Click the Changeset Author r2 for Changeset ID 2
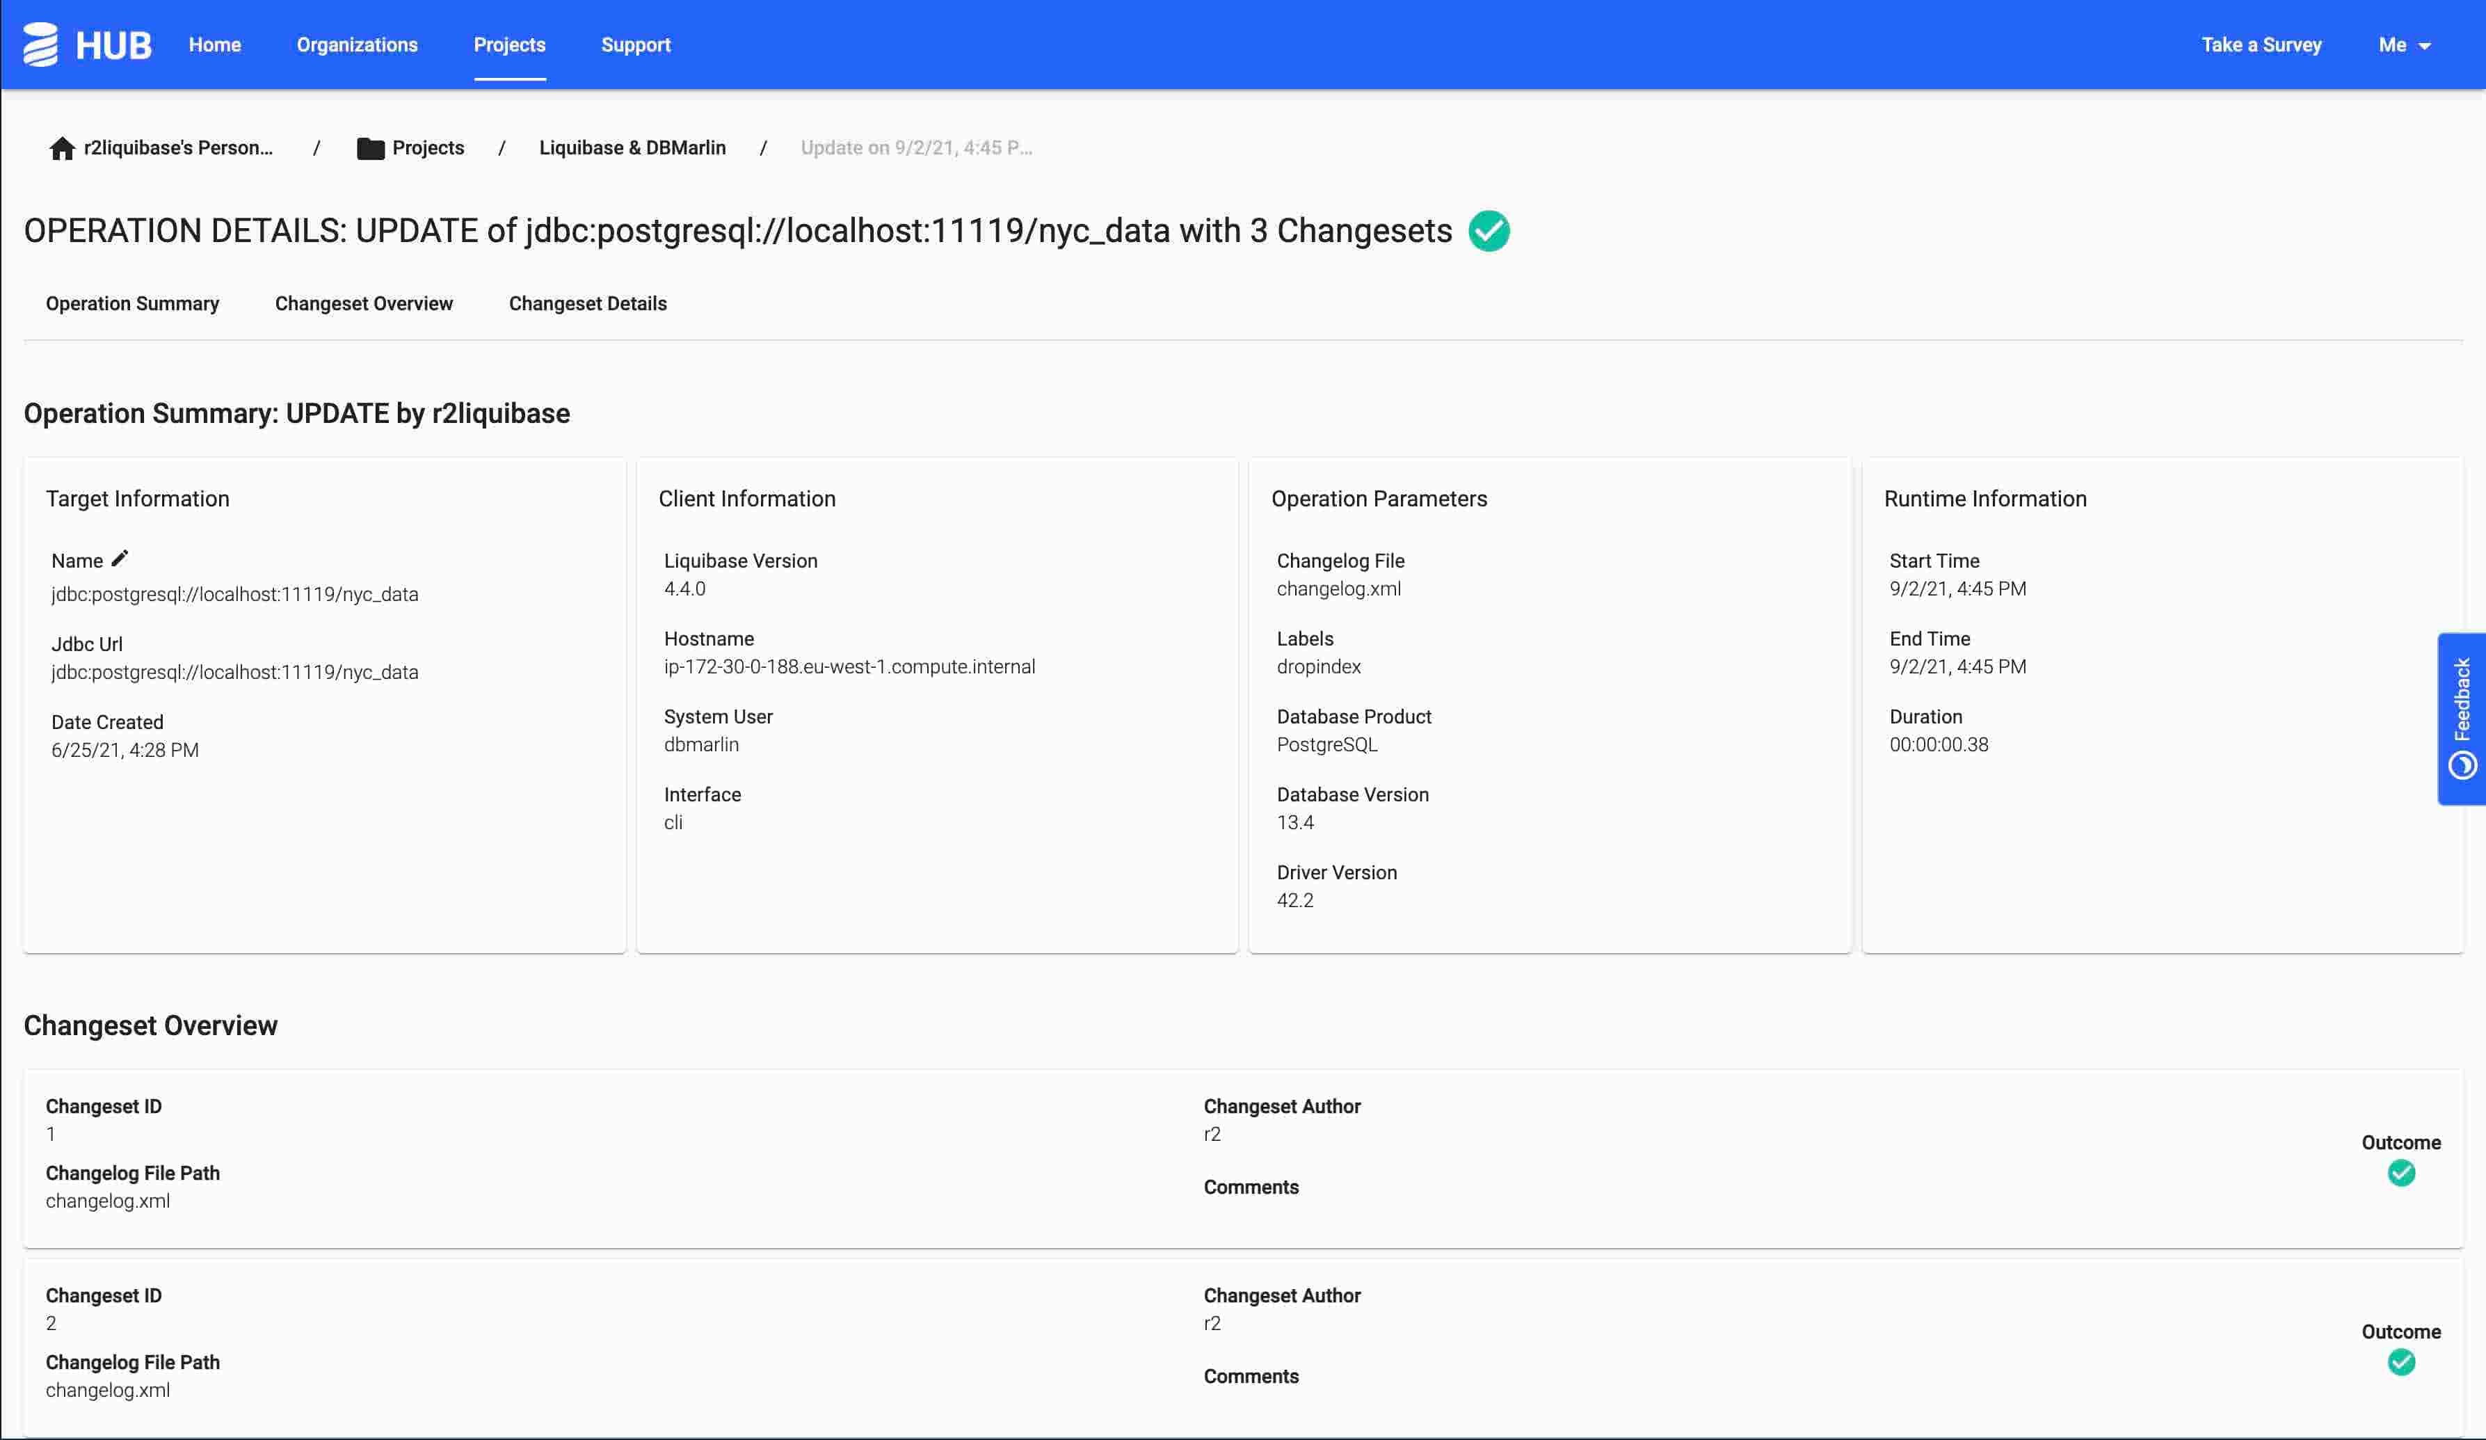 click(1212, 1324)
